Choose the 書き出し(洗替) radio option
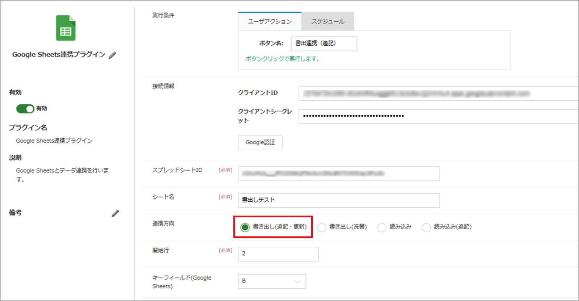The width and height of the screenshot is (579, 301). [322, 227]
